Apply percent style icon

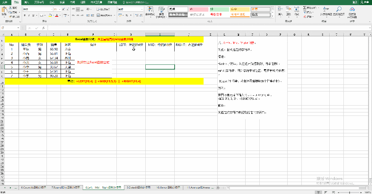click(127, 15)
